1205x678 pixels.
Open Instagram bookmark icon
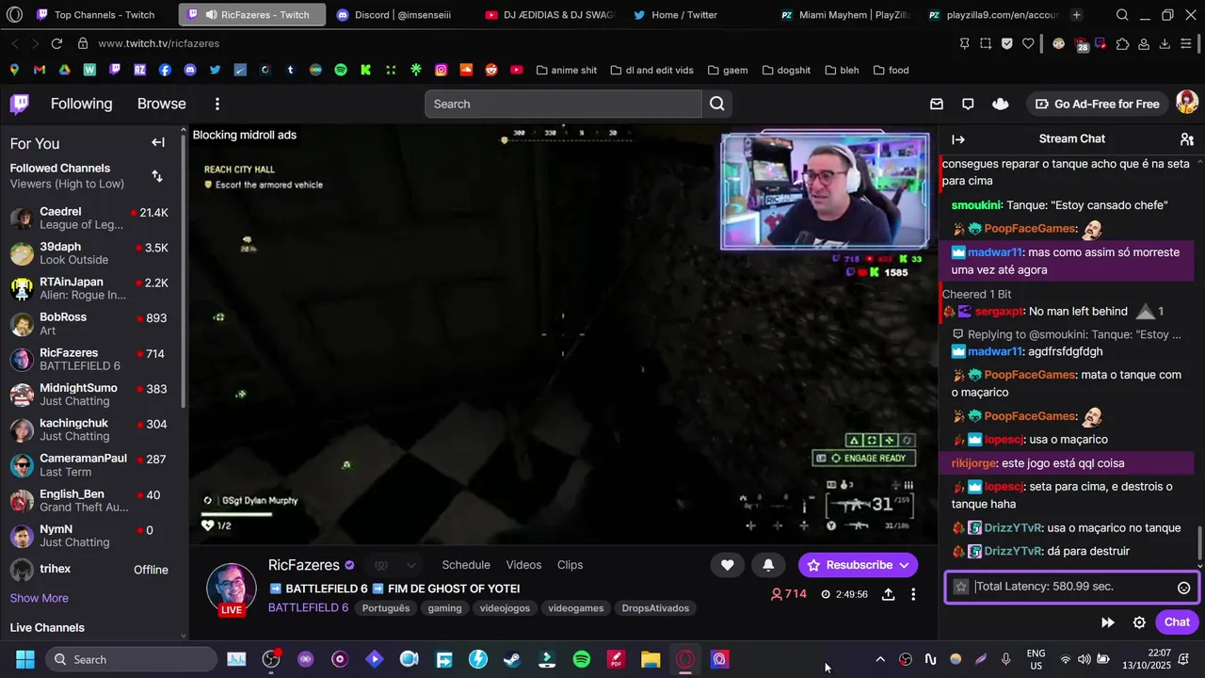441,70
